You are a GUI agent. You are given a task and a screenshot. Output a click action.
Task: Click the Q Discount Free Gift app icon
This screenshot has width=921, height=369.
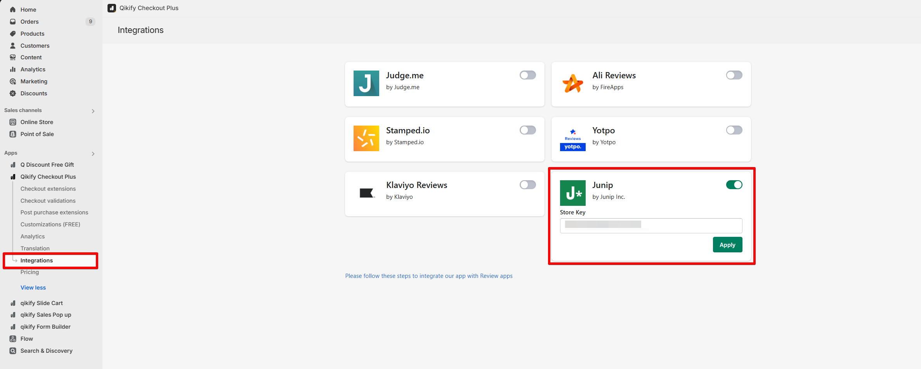(x=13, y=165)
